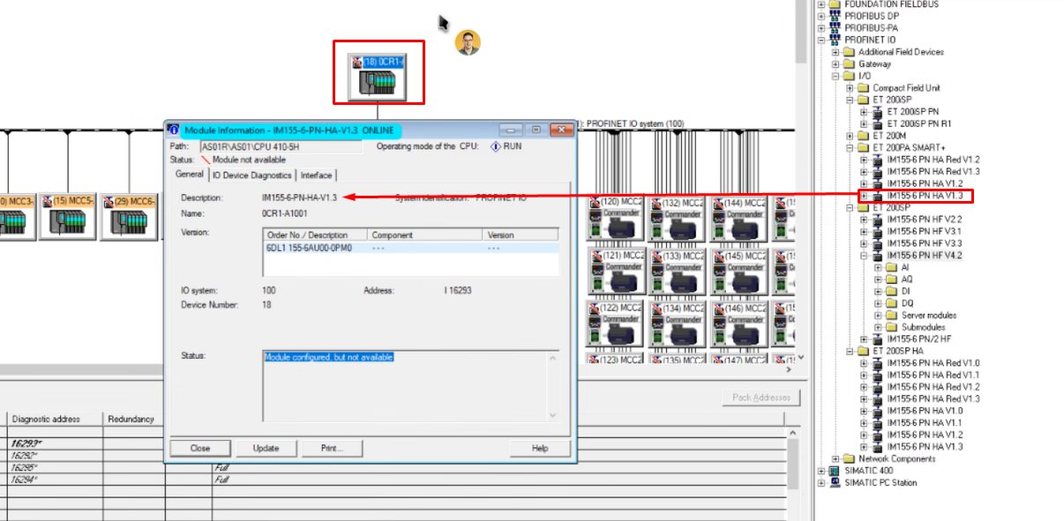
Task: Select IM155-6 PN HF V2.2 in catalog
Action: pyautogui.click(x=924, y=220)
